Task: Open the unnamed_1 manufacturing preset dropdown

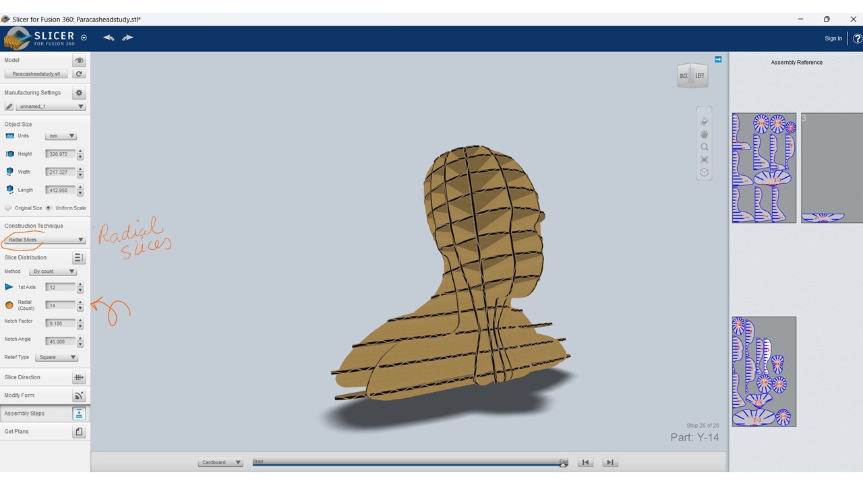Action: point(51,106)
